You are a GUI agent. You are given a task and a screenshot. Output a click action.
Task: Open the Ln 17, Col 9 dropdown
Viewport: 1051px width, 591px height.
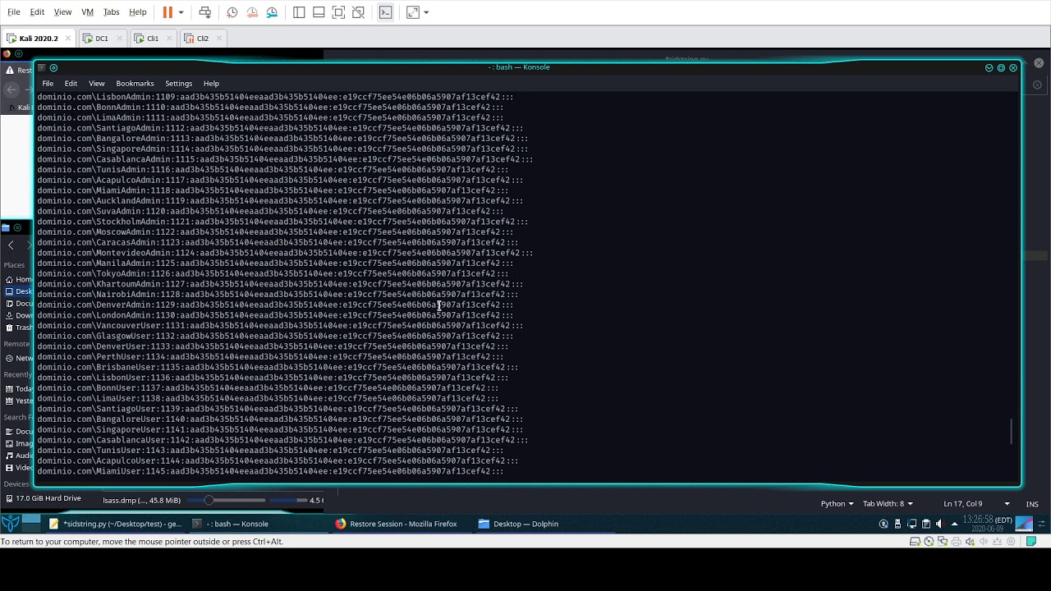(x=976, y=503)
